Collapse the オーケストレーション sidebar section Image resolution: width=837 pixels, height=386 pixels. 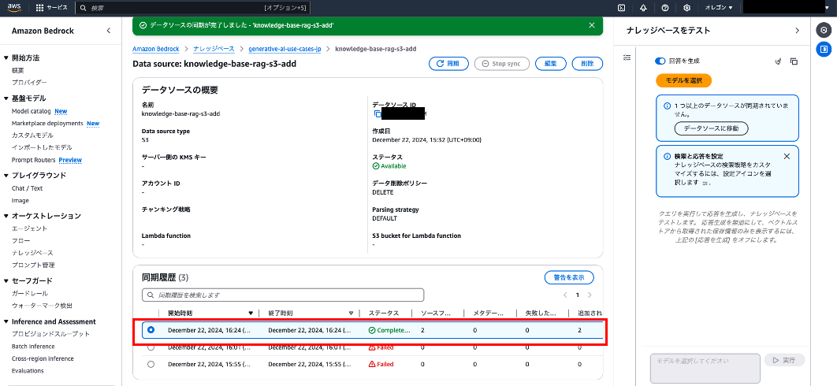click(6, 216)
